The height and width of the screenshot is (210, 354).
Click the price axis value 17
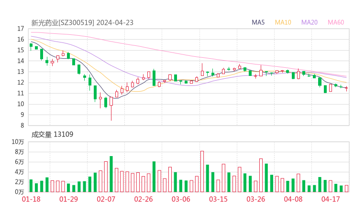[21, 29]
